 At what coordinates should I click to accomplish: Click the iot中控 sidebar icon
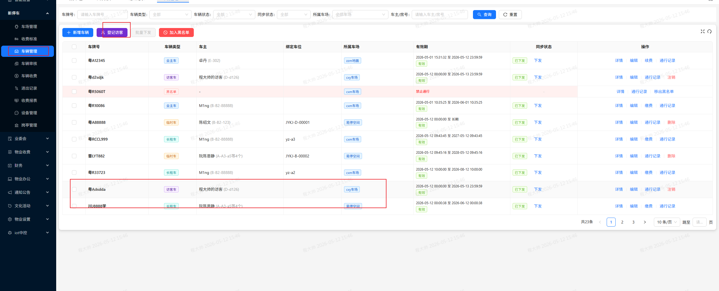(x=10, y=233)
